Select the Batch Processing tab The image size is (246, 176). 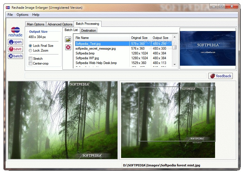pos(87,24)
